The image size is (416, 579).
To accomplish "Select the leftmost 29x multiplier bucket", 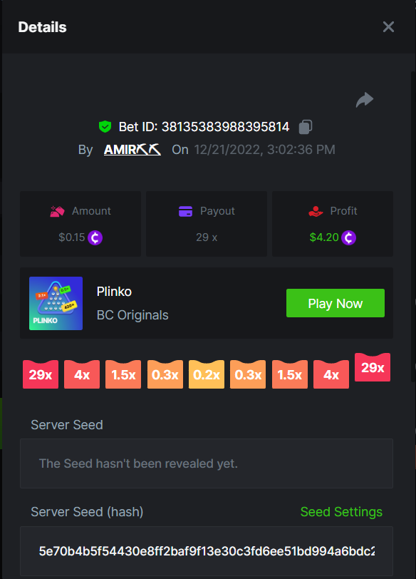I will pos(41,374).
